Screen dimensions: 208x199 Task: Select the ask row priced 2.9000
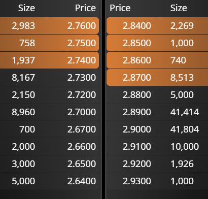click(157, 129)
